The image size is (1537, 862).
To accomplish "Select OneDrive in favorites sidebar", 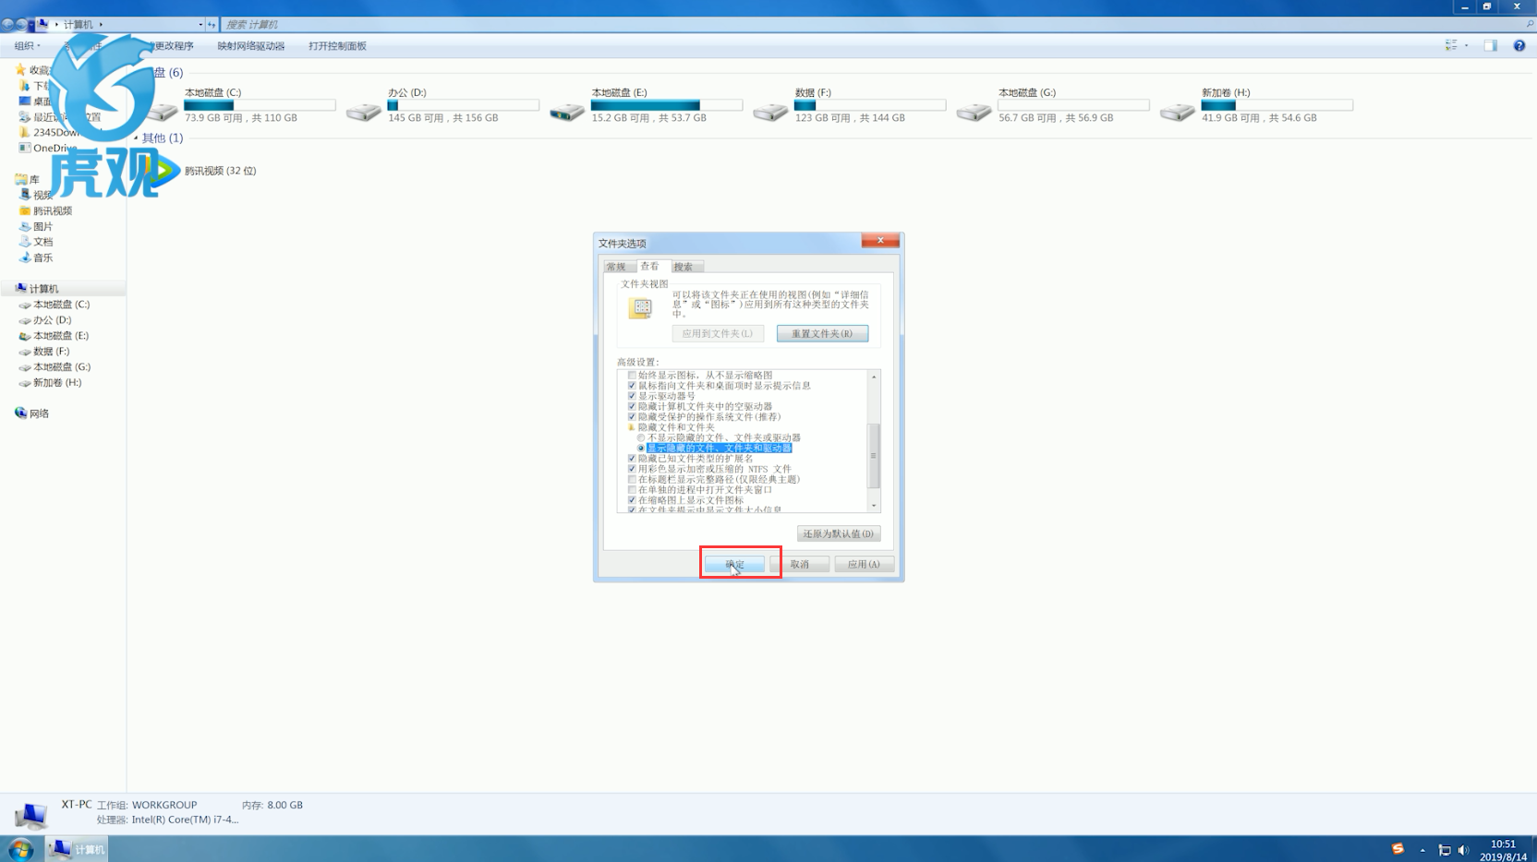I will click(48, 148).
